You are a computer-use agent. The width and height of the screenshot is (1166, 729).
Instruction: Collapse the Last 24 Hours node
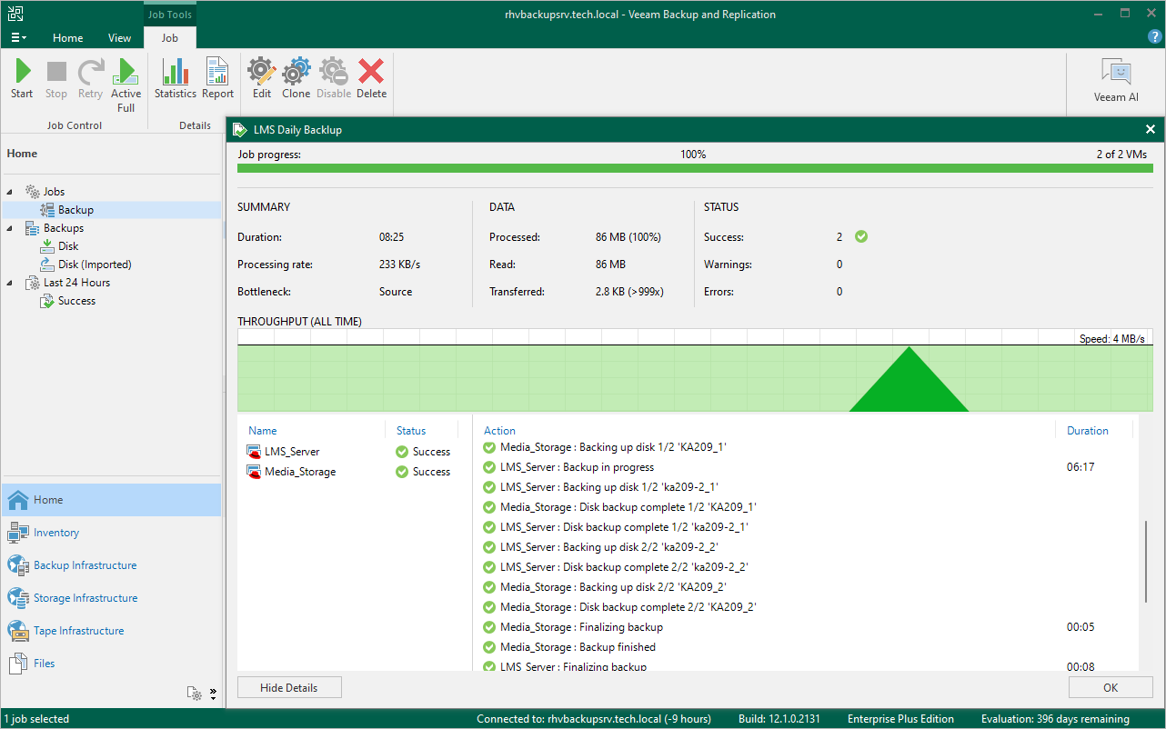(11, 283)
